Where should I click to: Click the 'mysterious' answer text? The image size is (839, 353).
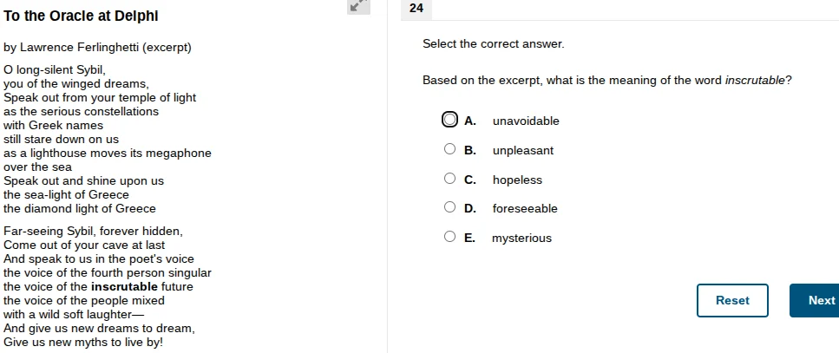tap(521, 238)
